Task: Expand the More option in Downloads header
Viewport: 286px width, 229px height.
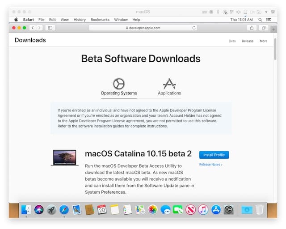Action: point(263,41)
